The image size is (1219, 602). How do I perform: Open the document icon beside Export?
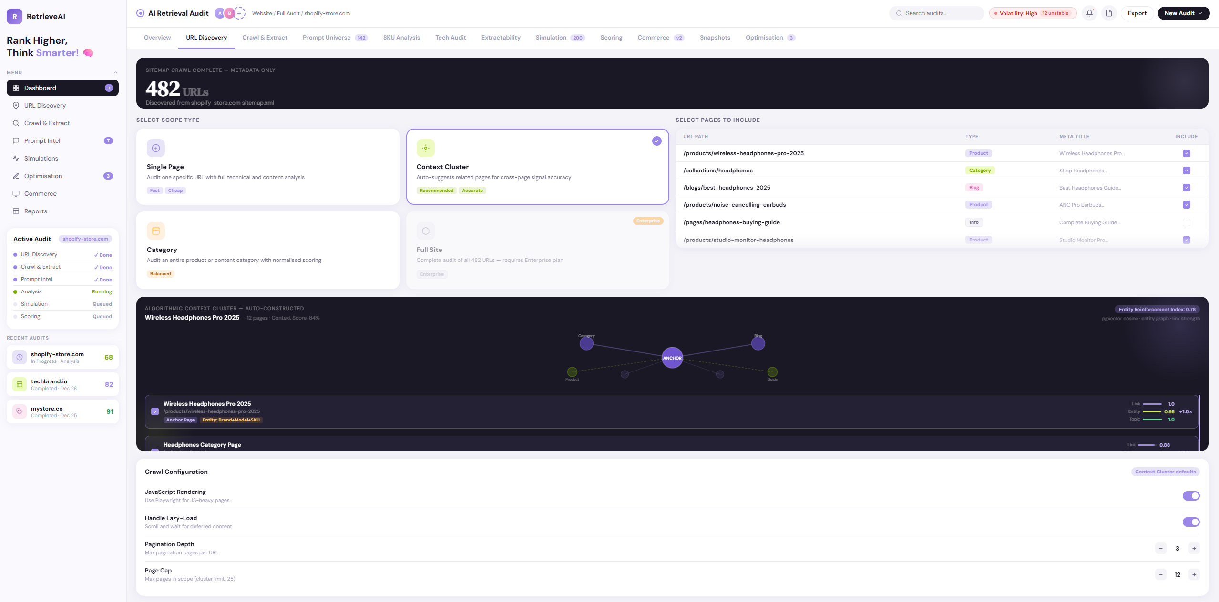tap(1109, 13)
